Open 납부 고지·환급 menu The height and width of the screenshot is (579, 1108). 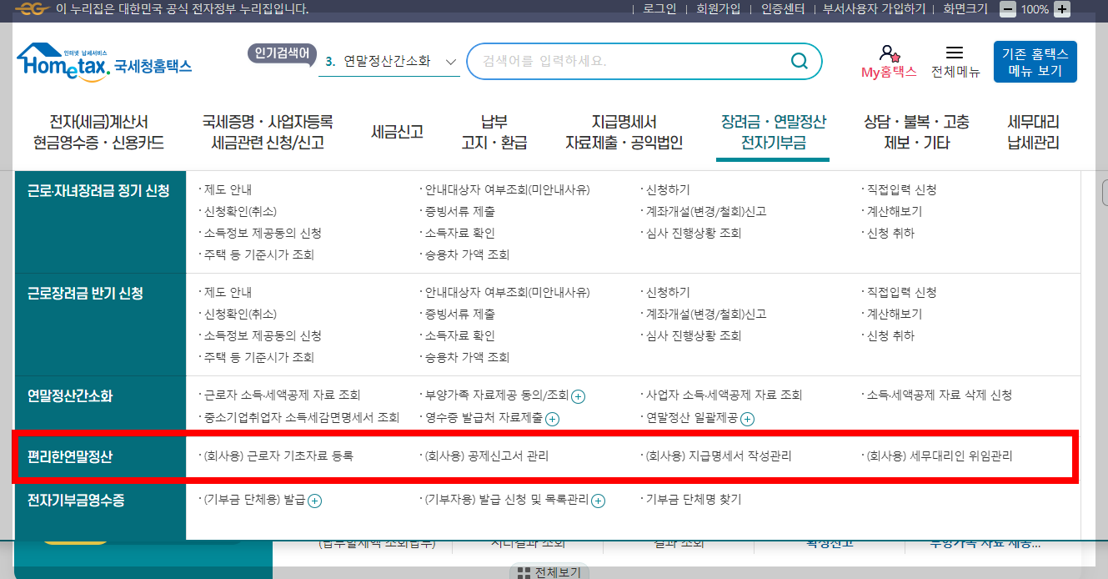point(494,132)
